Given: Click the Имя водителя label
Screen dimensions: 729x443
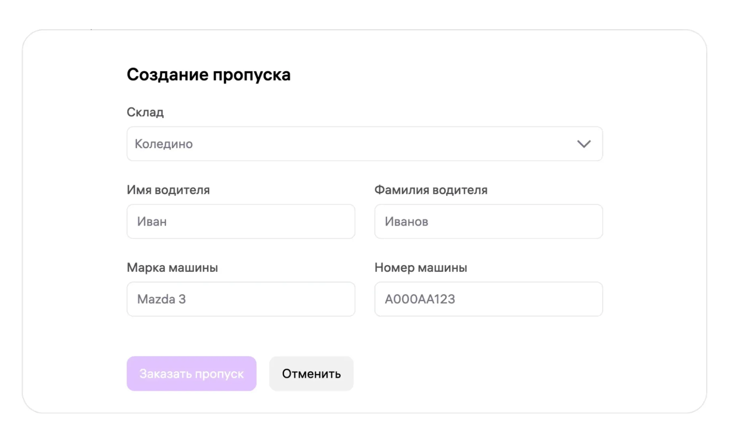Looking at the screenshot, I should click(x=168, y=190).
